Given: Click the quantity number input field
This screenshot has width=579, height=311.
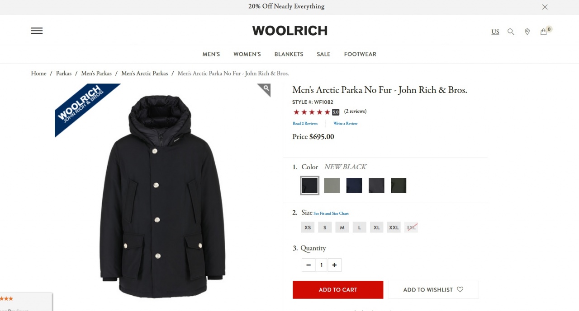Looking at the screenshot, I should pos(322,265).
